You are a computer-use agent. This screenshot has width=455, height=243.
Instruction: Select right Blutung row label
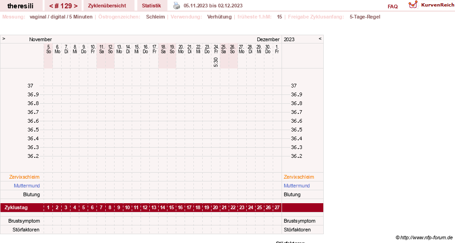pyautogui.click(x=292, y=194)
